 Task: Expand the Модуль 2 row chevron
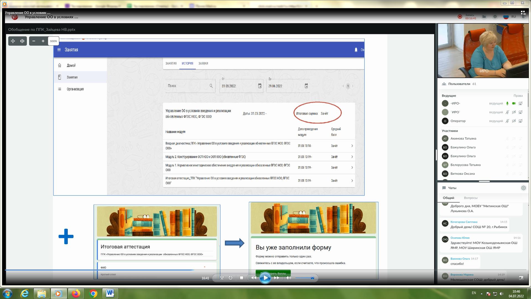click(x=352, y=157)
